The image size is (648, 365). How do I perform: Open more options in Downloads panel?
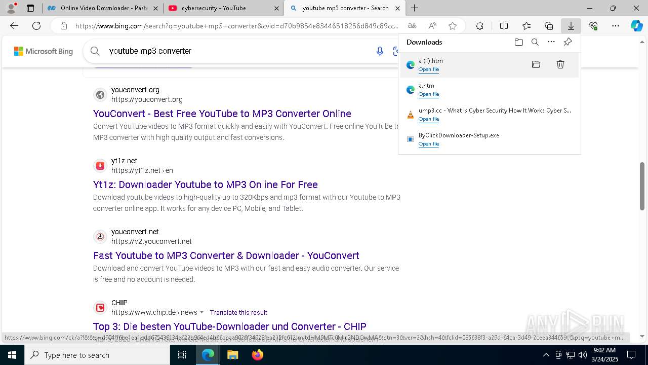point(551,42)
